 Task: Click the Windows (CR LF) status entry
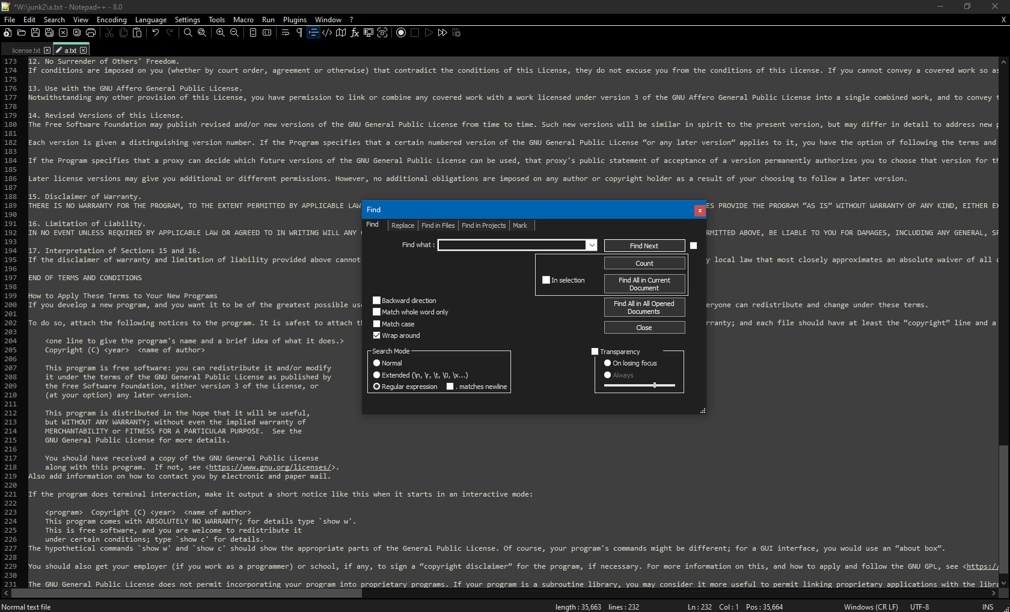[871, 607]
